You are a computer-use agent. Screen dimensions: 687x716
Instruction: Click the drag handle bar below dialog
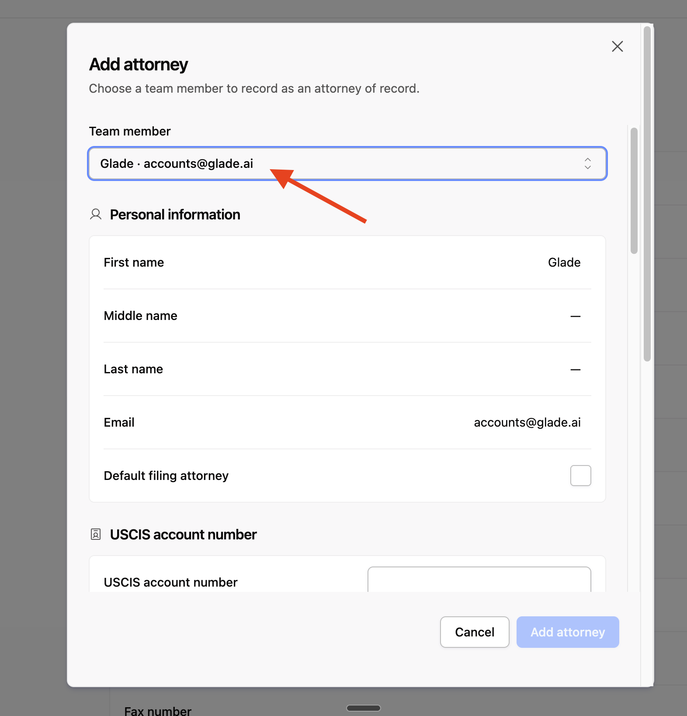coord(364,708)
